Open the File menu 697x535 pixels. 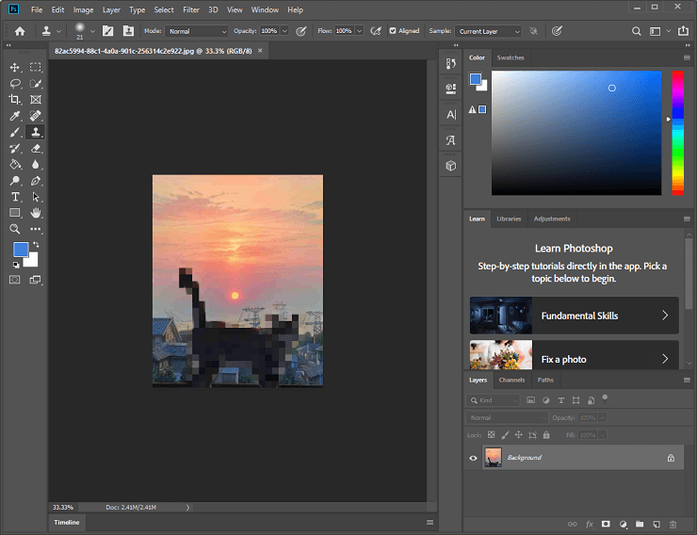(x=37, y=9)
